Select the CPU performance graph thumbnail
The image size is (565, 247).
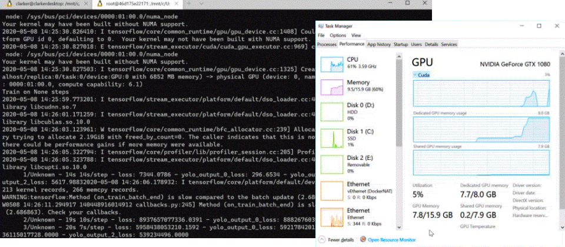[x=331, y=64]
